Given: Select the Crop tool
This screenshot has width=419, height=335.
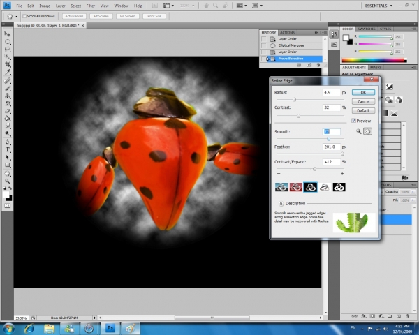Looking at the screenshot, I should click(x=8, y=64).
